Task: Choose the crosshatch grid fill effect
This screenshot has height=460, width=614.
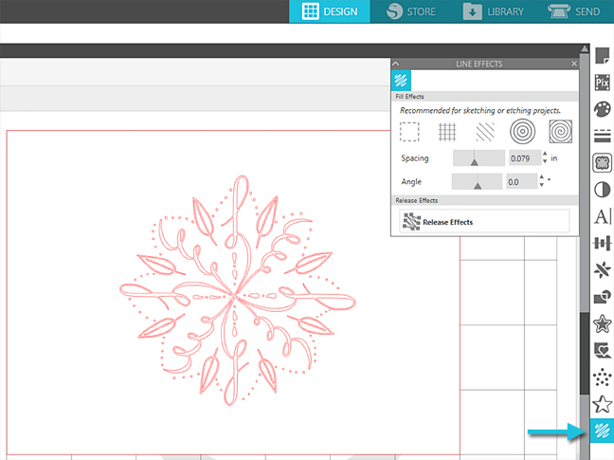Action: coord(447,132)
